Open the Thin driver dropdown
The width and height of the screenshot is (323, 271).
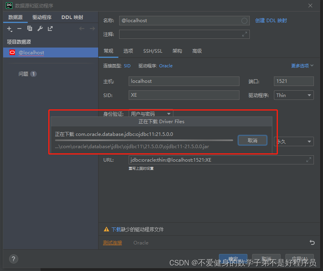click(294, 95)
